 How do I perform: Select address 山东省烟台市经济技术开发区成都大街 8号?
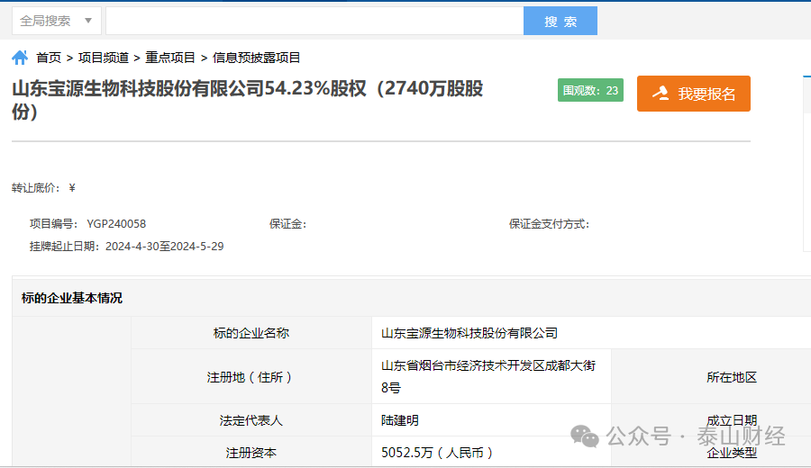click(x=488, y=376)
